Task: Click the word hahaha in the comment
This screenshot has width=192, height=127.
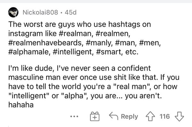Action: [21, 105]
